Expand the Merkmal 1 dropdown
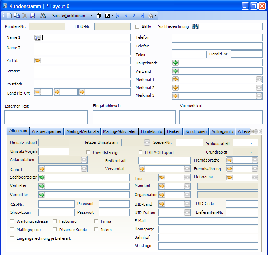This screenshot has height=255, width=268. pyautogui.click(x=259, y=79)
